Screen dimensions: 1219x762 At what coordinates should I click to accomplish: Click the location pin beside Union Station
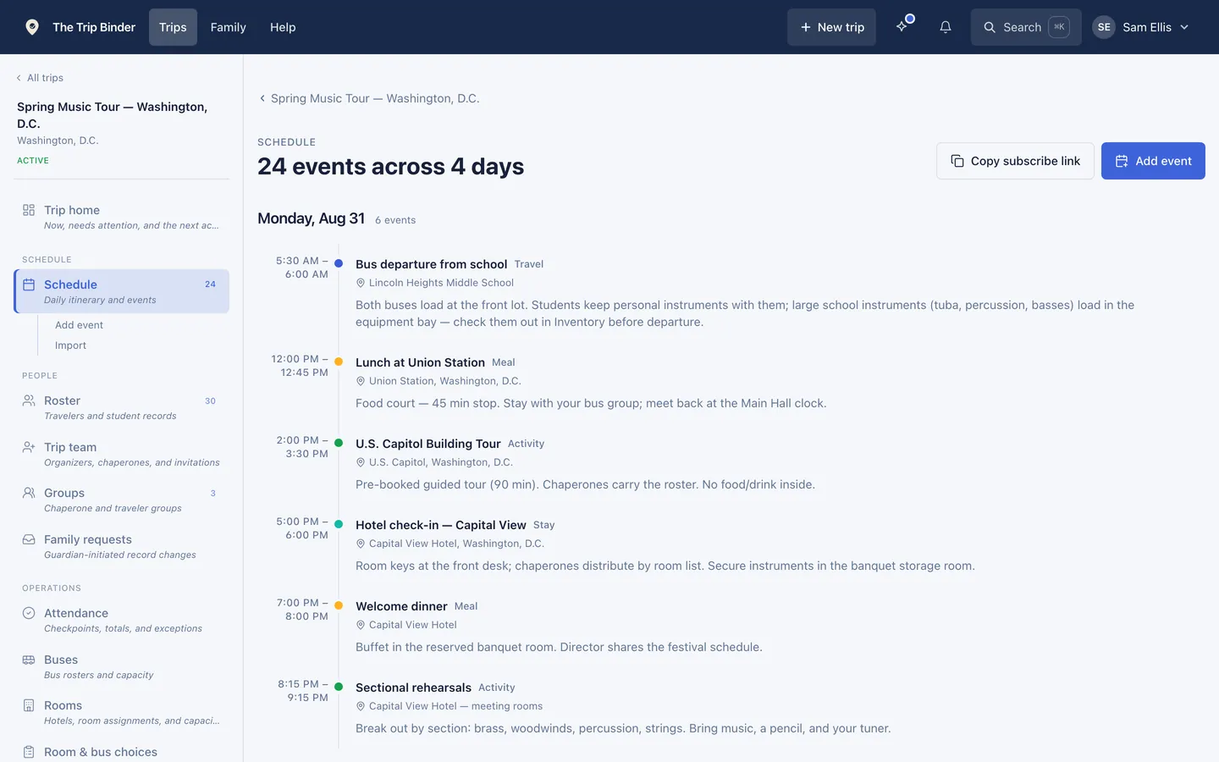pyautogui.click(x=361, y=381)
